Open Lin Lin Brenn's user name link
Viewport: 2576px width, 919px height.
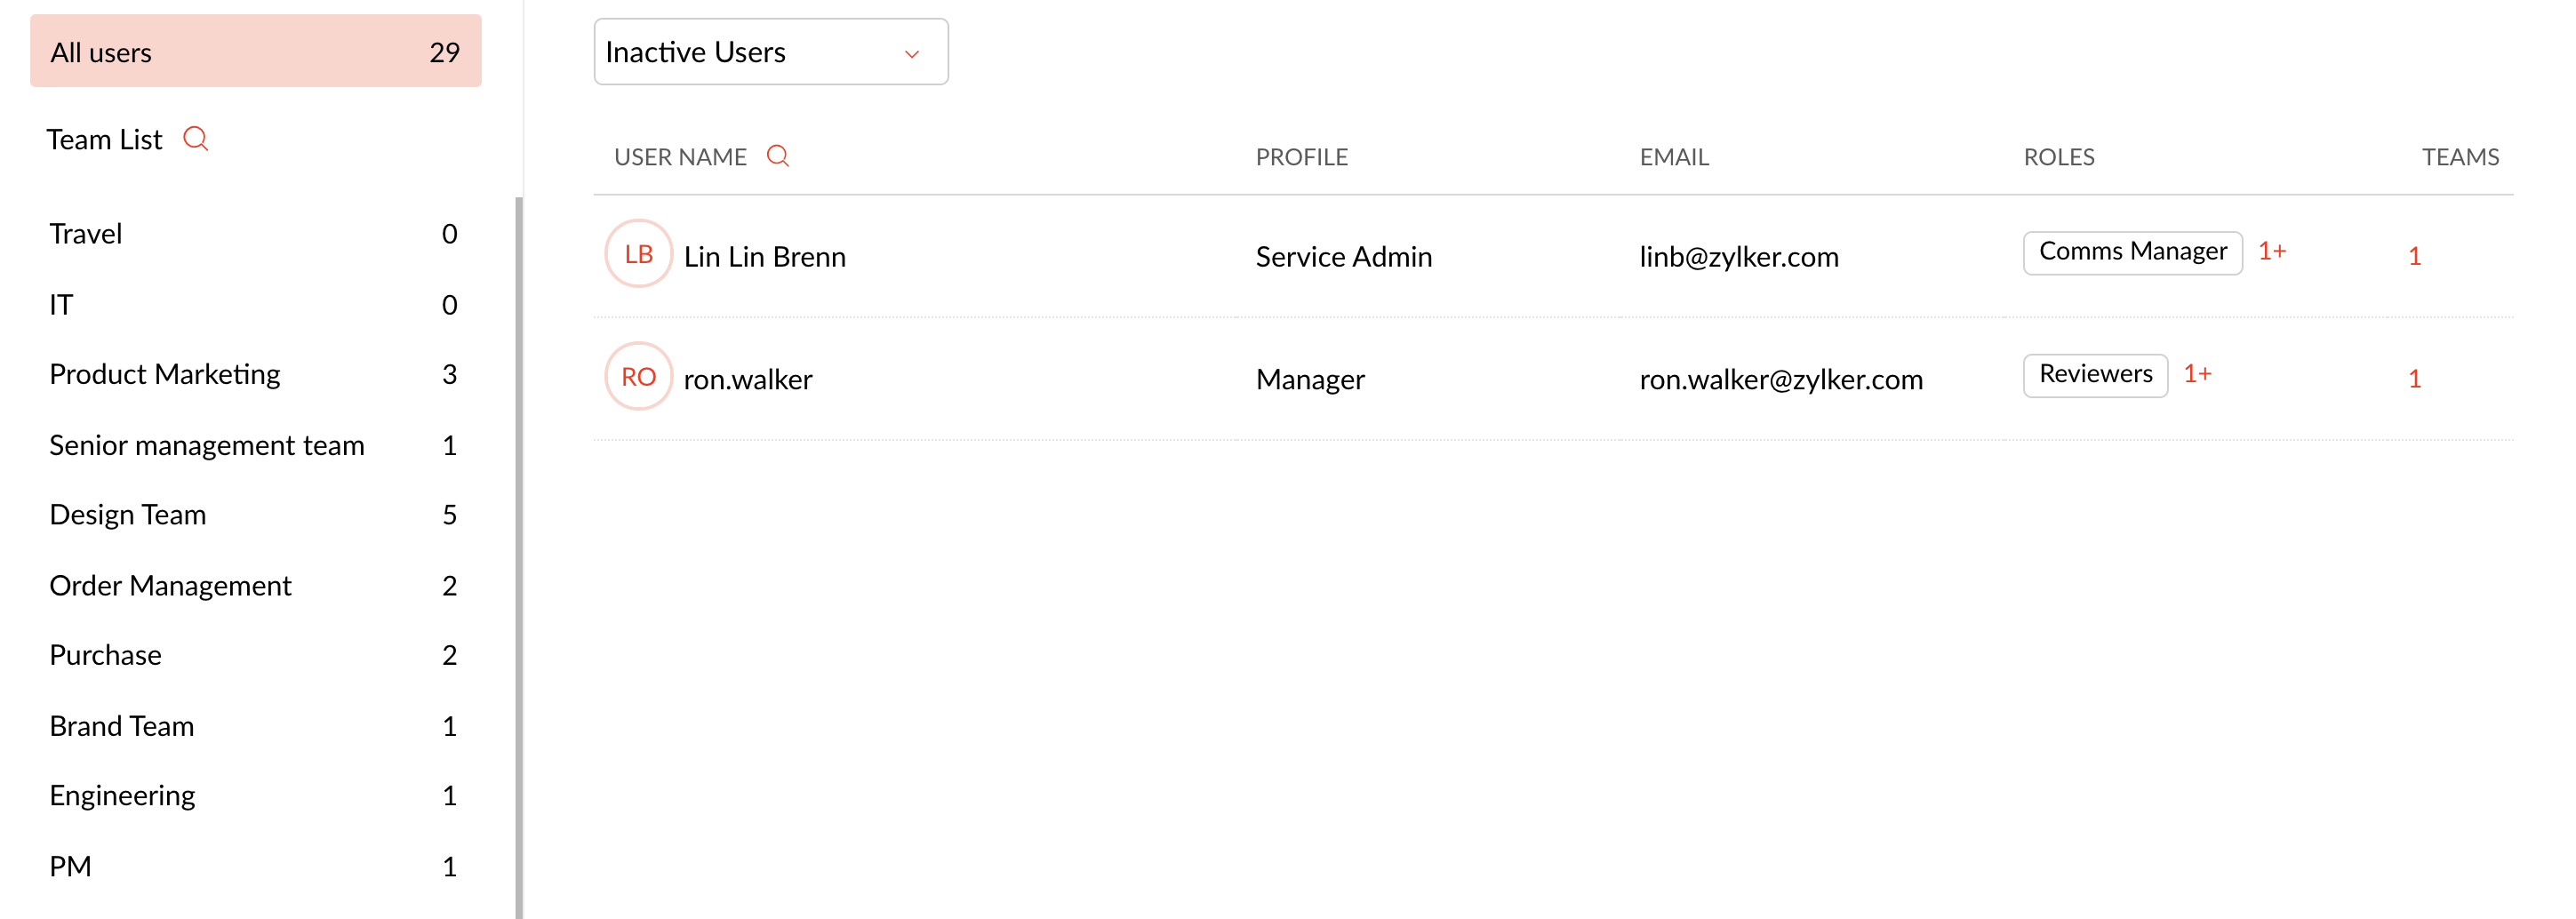[x=764, y=257]
